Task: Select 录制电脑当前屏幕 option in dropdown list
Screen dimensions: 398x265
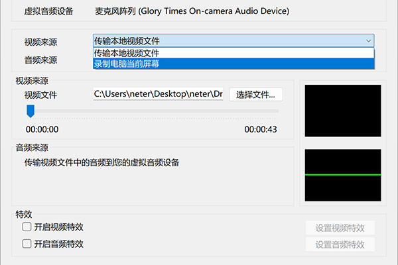Action: 233,64
